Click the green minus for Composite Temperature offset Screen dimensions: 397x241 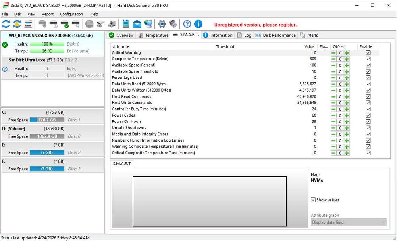(334, 59)
